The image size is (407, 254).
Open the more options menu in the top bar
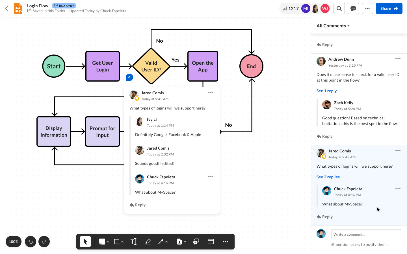367,8
